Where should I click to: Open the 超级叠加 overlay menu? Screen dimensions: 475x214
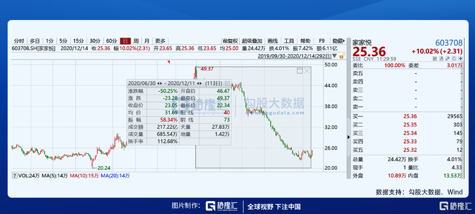click(253, 41)
